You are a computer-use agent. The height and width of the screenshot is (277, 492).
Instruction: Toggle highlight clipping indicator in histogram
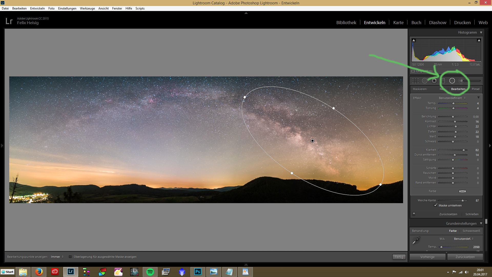[479, 40]
